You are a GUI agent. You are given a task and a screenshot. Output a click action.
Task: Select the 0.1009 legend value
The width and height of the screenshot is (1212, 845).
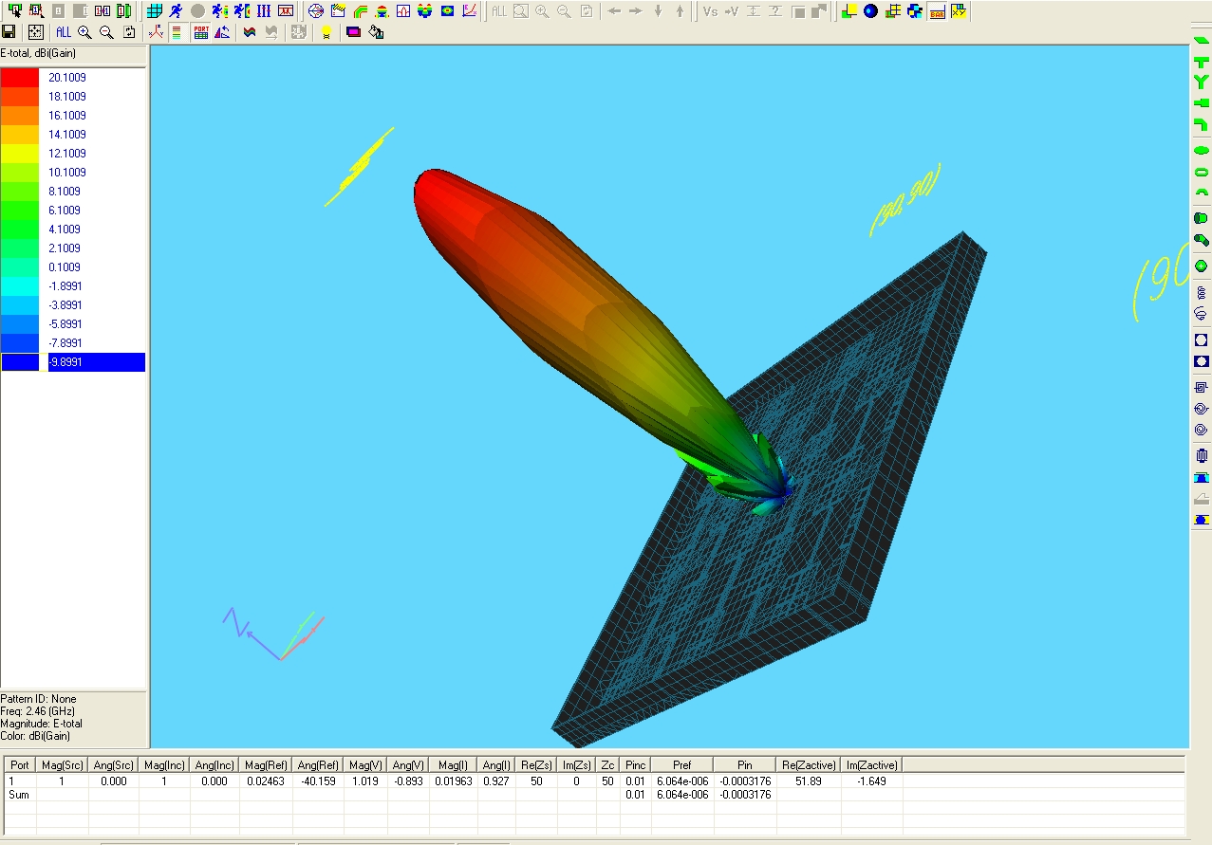coord(66,267)
